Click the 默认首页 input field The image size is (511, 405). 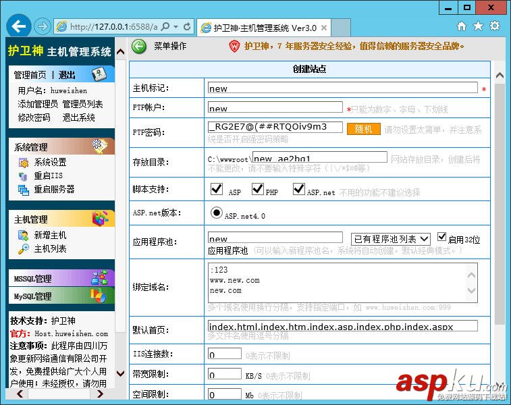coord(343,326)
